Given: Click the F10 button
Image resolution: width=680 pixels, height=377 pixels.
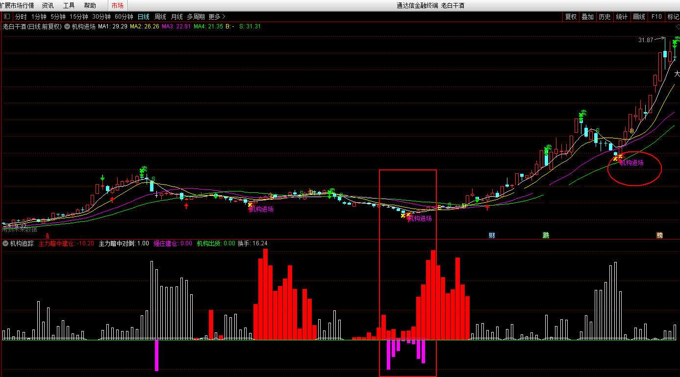Looking at the screenshot, I should point(656,17).
